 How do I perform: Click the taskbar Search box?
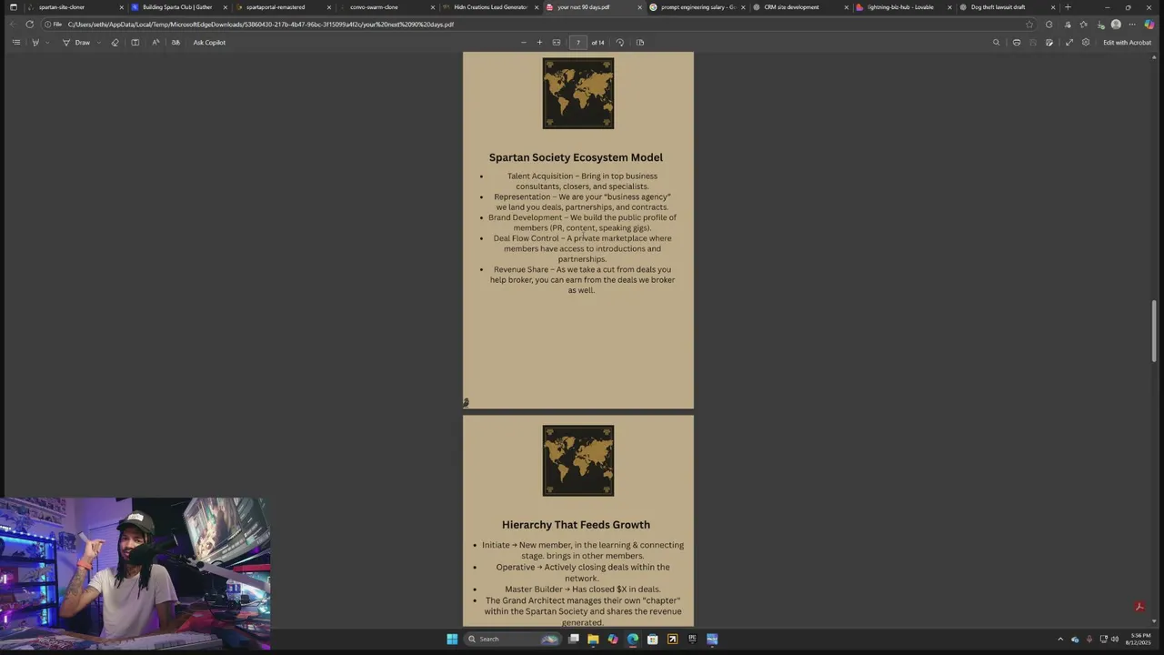coord(512,640)
